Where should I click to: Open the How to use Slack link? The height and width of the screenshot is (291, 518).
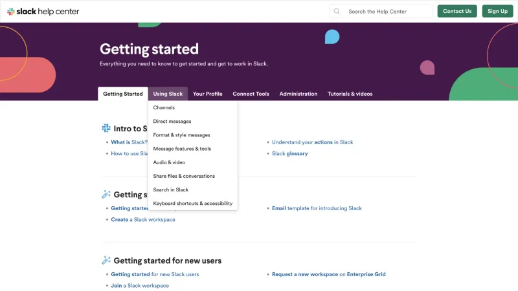pos(129,153)
